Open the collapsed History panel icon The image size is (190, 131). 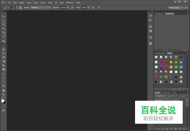pos(151,16)
